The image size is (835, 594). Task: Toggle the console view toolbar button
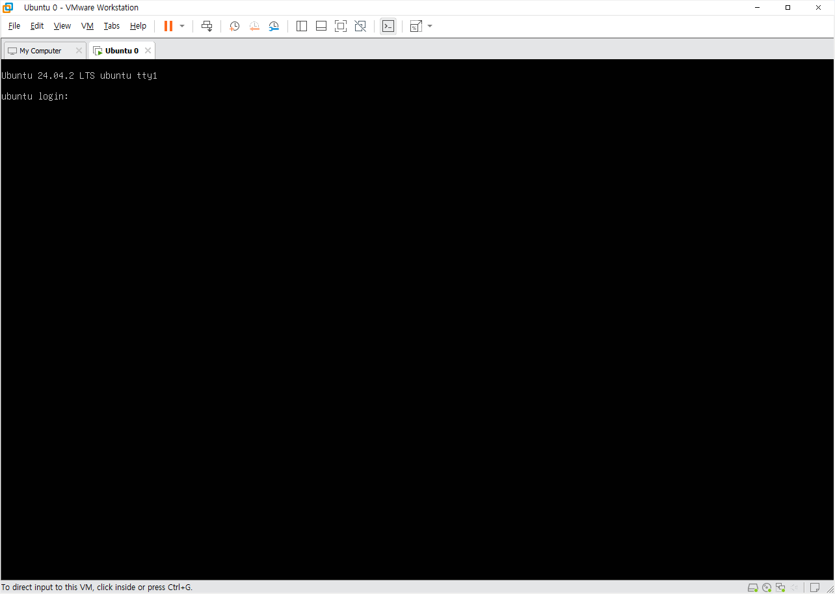(x=388, y=26)
